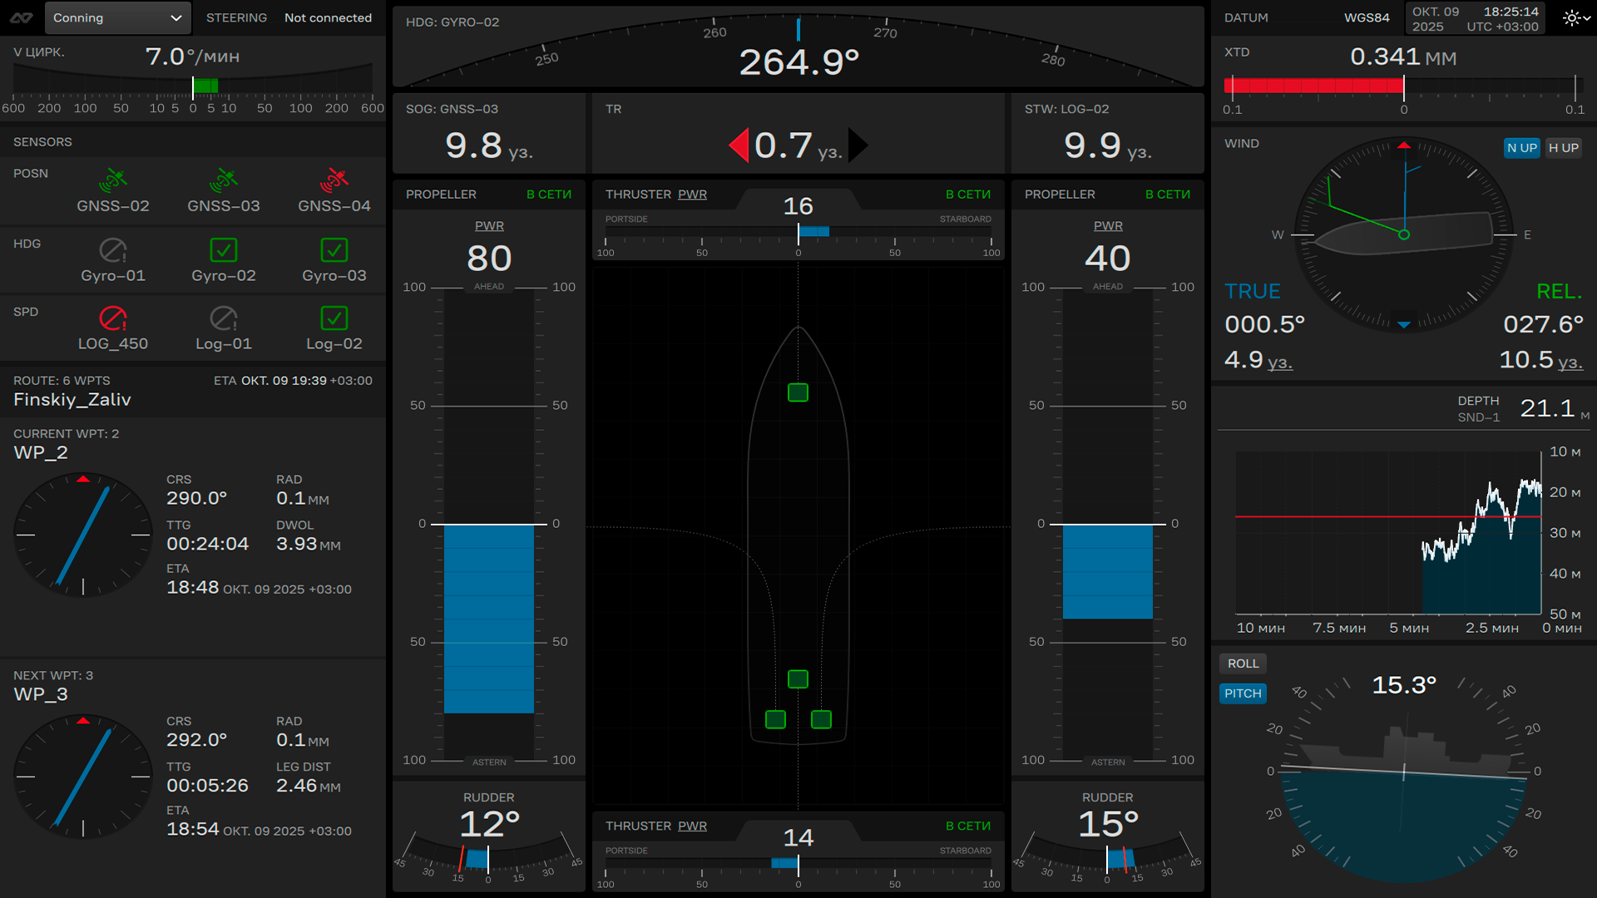Screen dimensions: 1597x898
Task: Click the disabled Log-01 sensor icon
Action: 223,318
